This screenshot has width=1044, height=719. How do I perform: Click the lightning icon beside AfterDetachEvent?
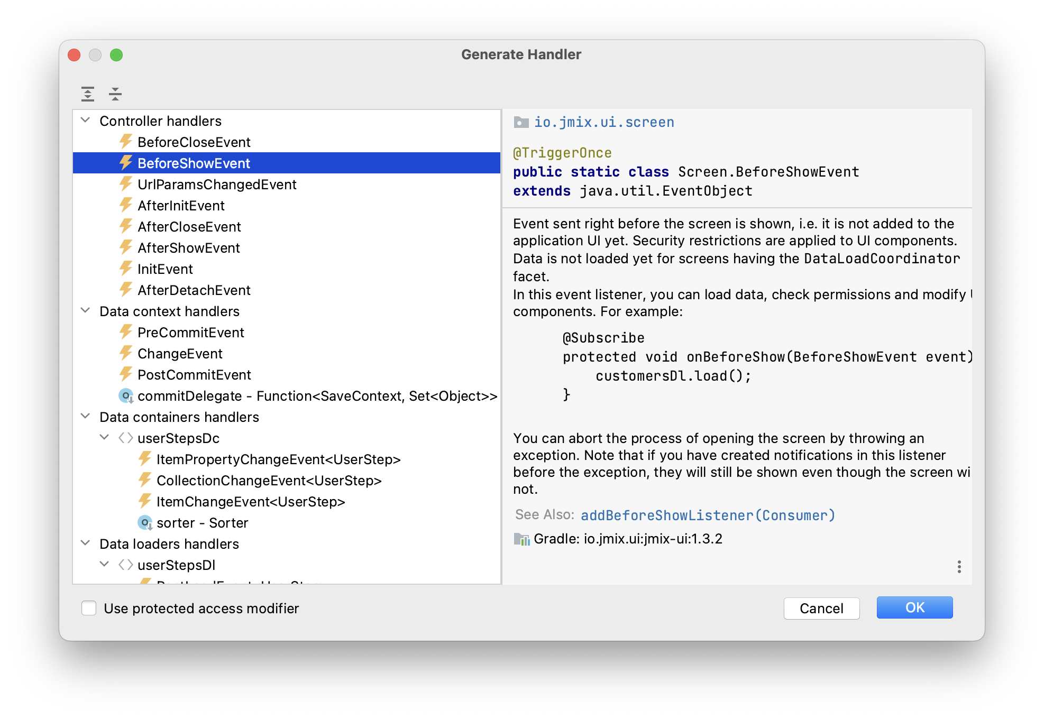click(x=125, y=290)
